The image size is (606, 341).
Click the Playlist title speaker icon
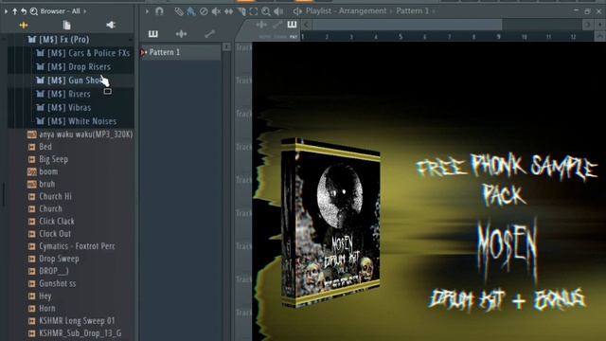point(297,11)
